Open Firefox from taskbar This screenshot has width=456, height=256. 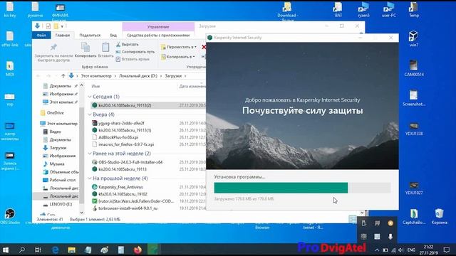(x=138, y=250)
